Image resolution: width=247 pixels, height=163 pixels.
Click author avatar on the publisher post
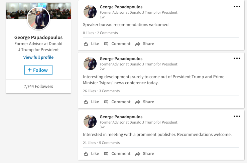pos(90,122)
